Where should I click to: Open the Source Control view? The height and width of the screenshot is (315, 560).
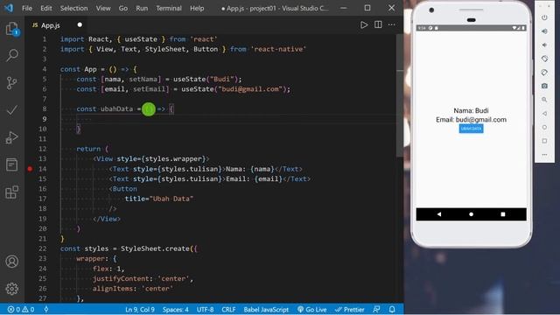coord(11,83)
